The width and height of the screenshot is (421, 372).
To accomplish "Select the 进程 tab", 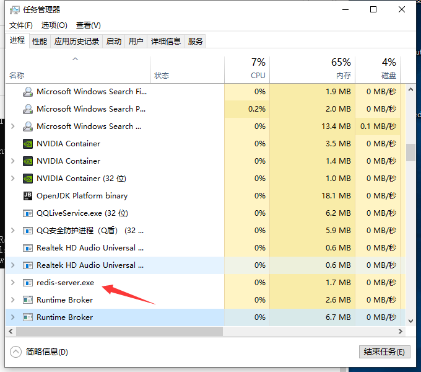I will (17, 40).
